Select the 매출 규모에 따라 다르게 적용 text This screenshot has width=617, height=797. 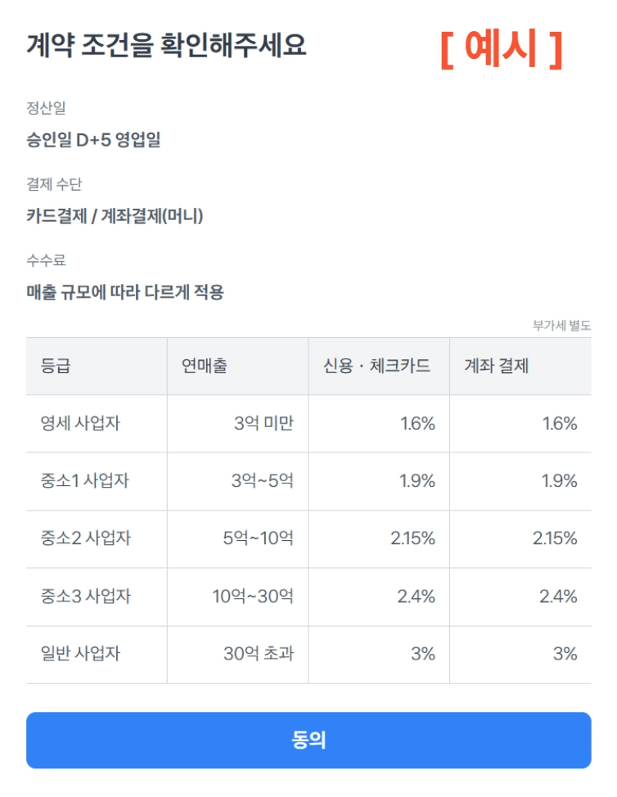click(125, 292)
